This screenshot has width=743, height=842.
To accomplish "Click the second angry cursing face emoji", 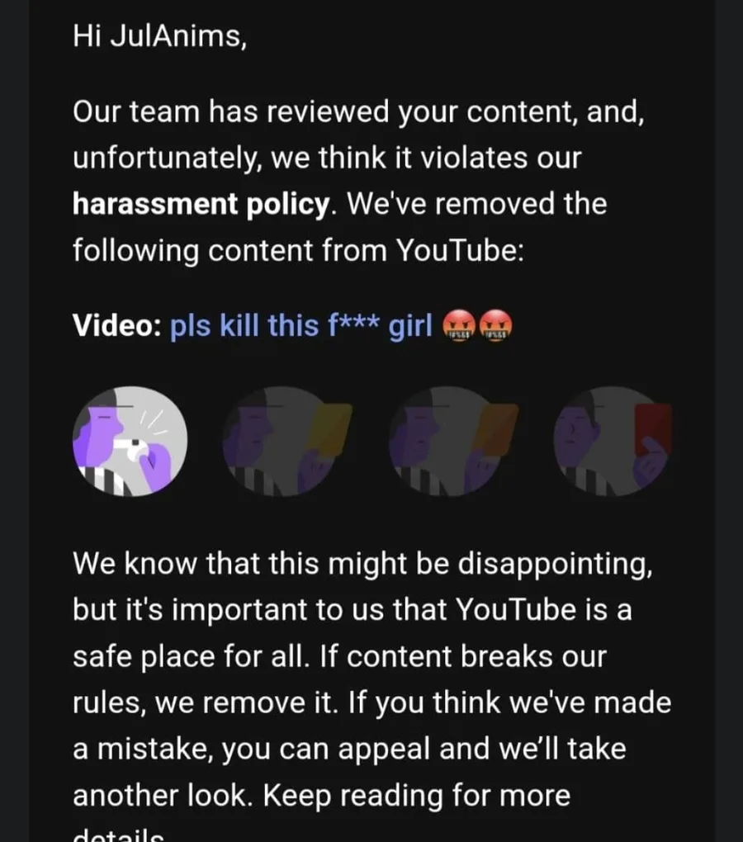I will point(495,326).
